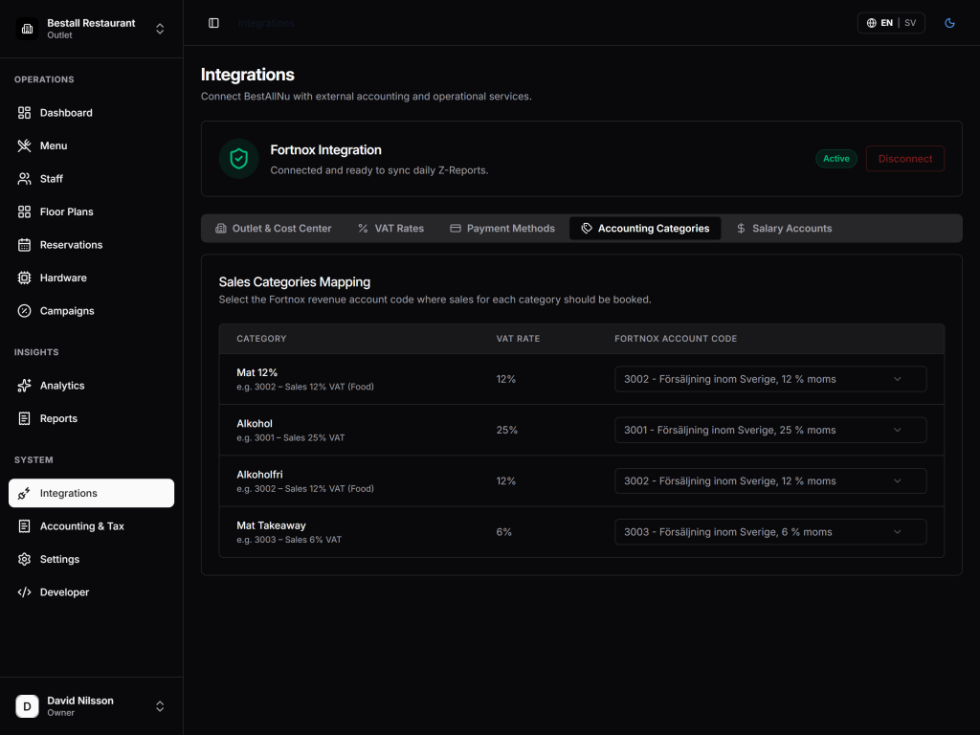Click the Reports document icon

tap(24, 419)
